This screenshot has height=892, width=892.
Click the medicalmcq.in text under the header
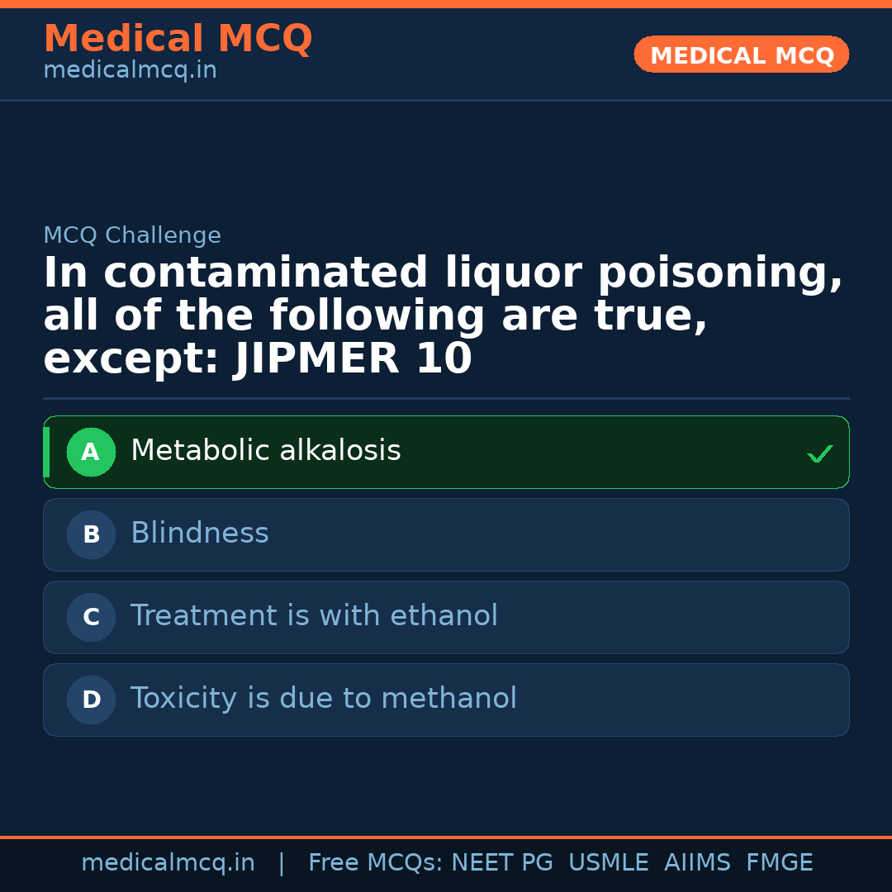pyautogui.click(x=130, y=70)
